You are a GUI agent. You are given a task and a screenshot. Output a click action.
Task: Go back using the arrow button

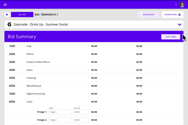click(7, 15)
